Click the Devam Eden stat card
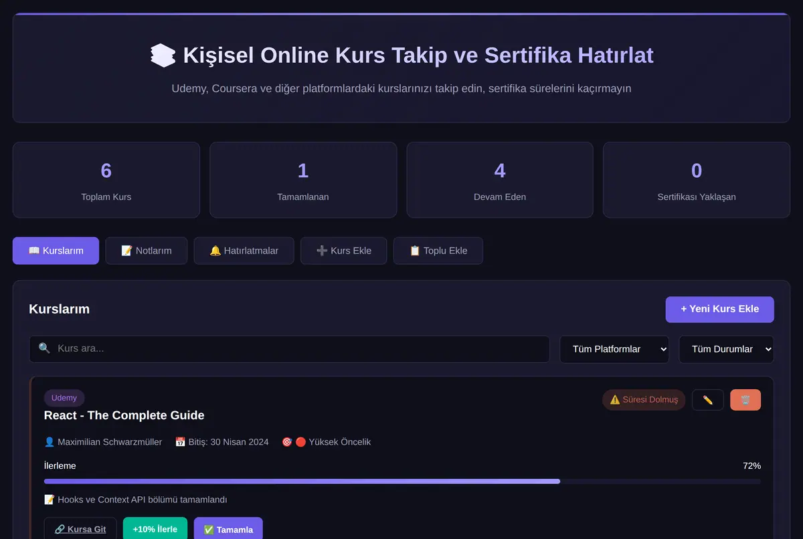Image resolution: width=803 pixels, height=539 pixels. click(500, 180)
